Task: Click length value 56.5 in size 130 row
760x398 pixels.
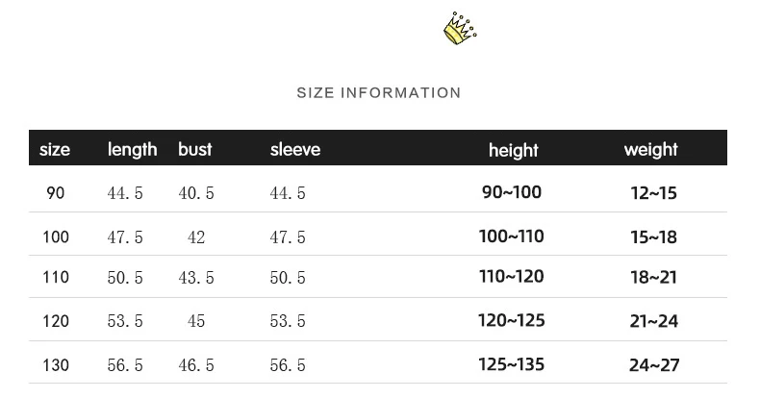Action: 125,364
